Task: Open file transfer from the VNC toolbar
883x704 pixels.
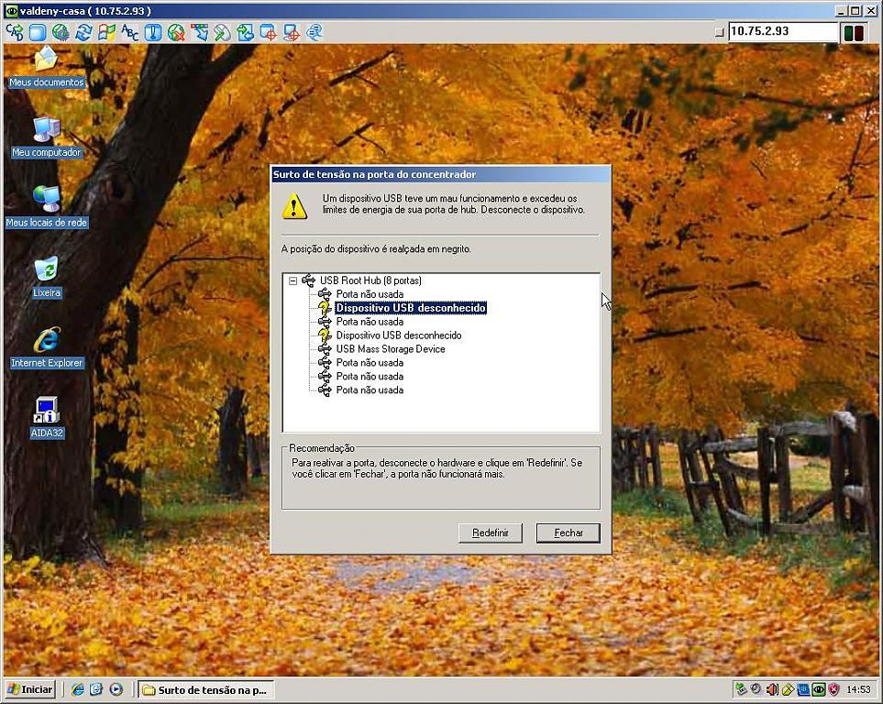Action: tap(245, 32)
